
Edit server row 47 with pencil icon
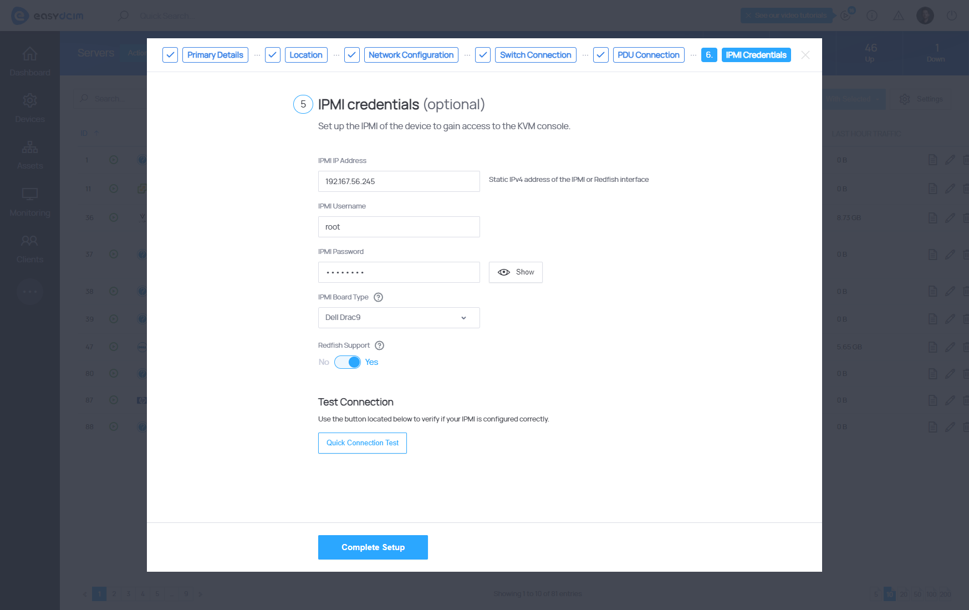[950, 347]
